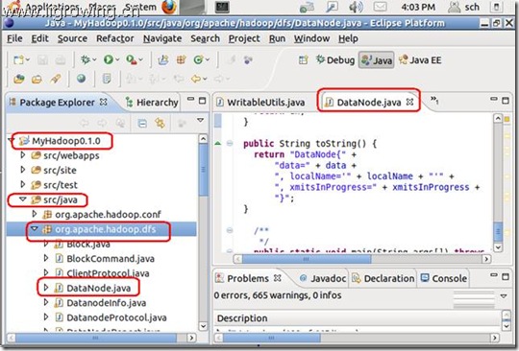Open the Source menu
The image size is (519, 351).
[x=72, y=38]
